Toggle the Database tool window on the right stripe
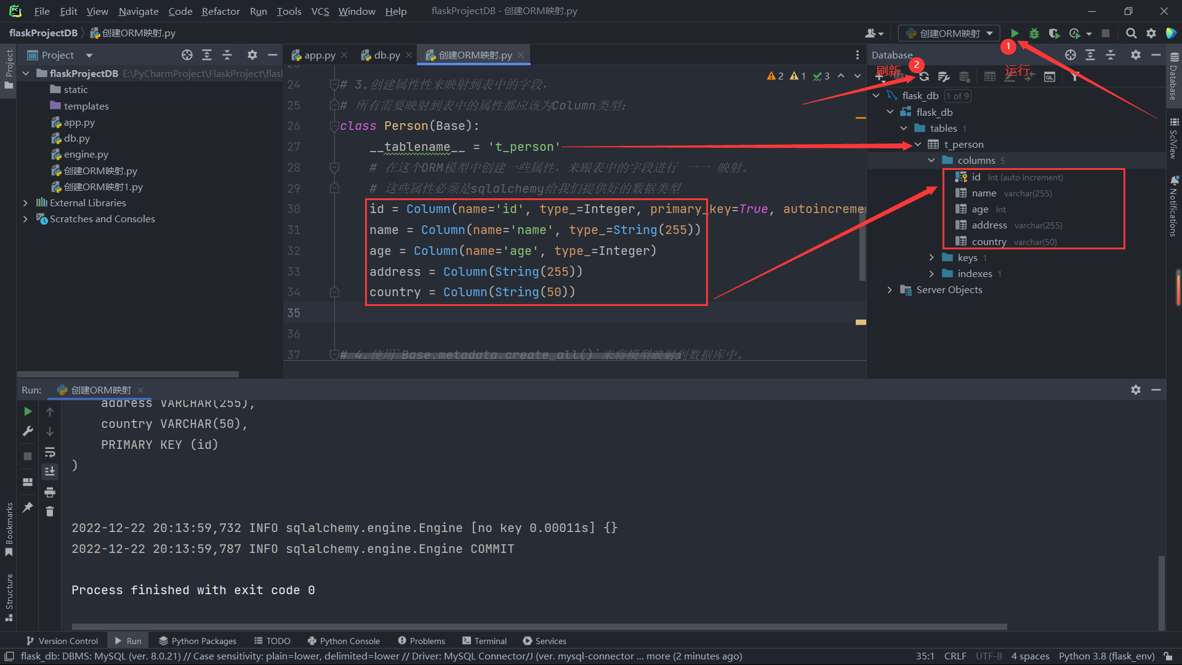Image resolution: width=1182 pixels, height=665 pixels. click(1174, 75)
